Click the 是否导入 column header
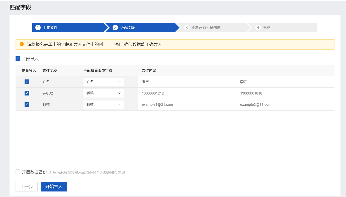346x197 pixels. [x=29, y=70]
